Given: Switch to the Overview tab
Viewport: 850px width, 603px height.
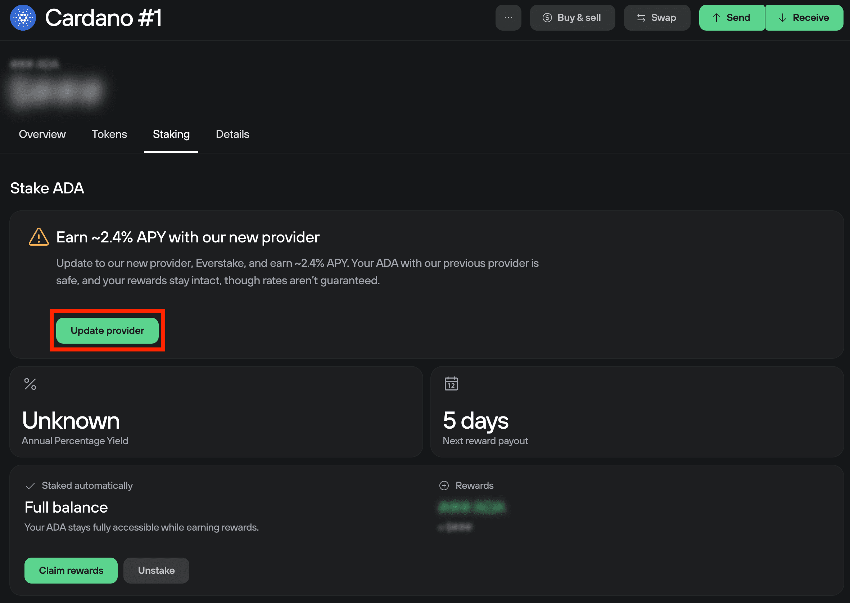Looking at the screenshot, I should pyautogui.click(x=42, y=134).
